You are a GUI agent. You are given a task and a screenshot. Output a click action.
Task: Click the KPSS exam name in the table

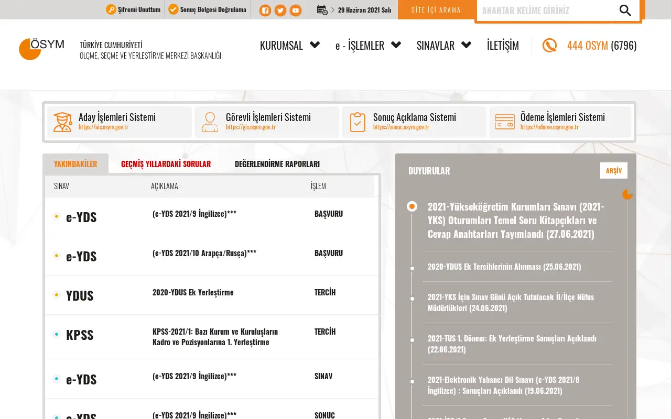coord(80,335)
